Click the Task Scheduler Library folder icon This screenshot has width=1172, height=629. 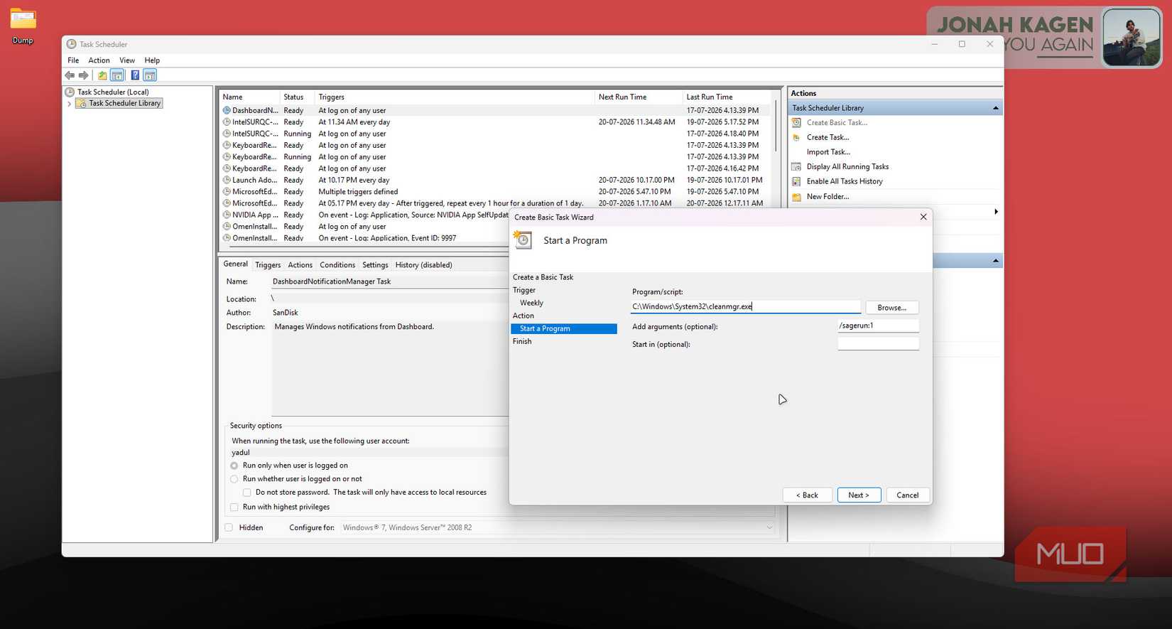(81, 104)
